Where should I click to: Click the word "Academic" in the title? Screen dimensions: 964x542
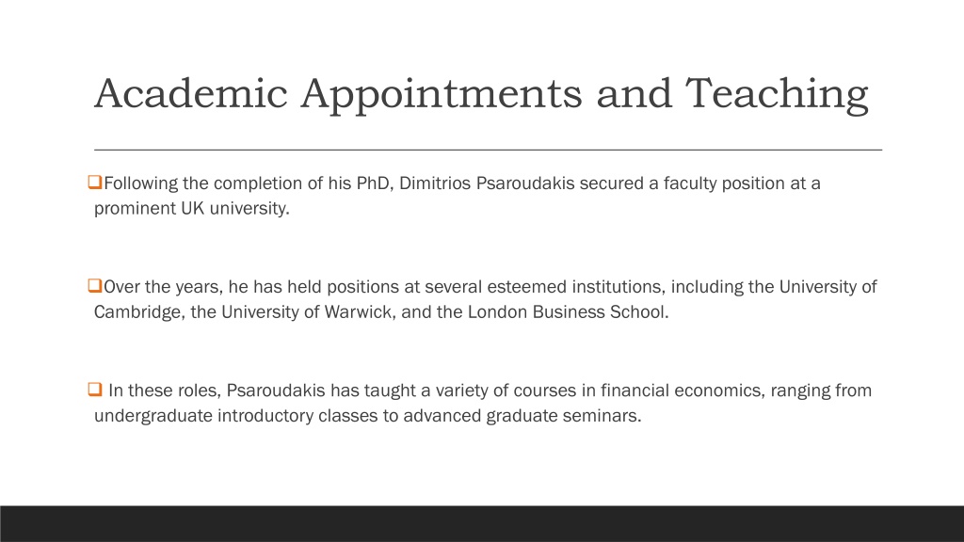190,93
